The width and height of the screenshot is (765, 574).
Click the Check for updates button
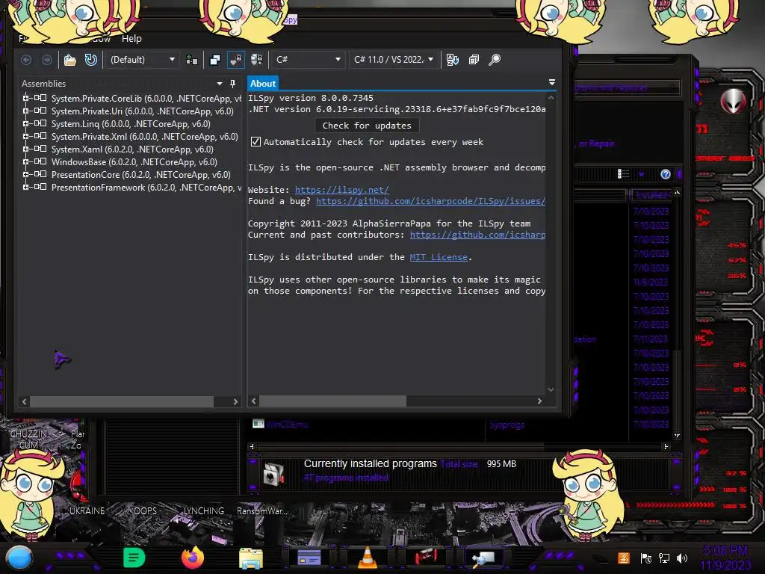[x=367, y=126]
